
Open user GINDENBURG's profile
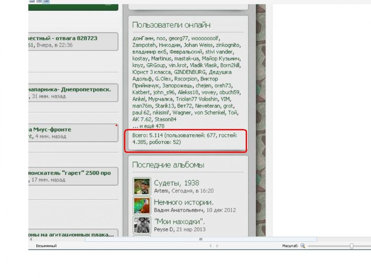[x=190, y=72]
